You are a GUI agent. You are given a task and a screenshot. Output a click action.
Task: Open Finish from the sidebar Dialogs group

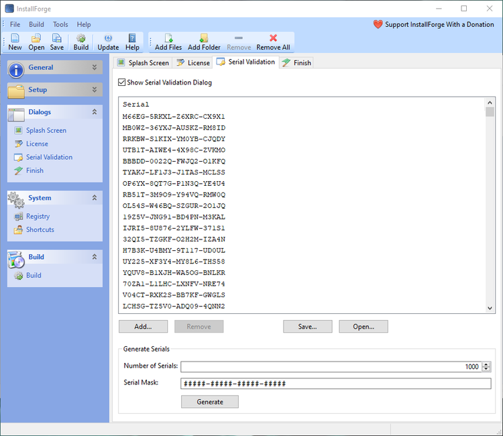[35, 170]
